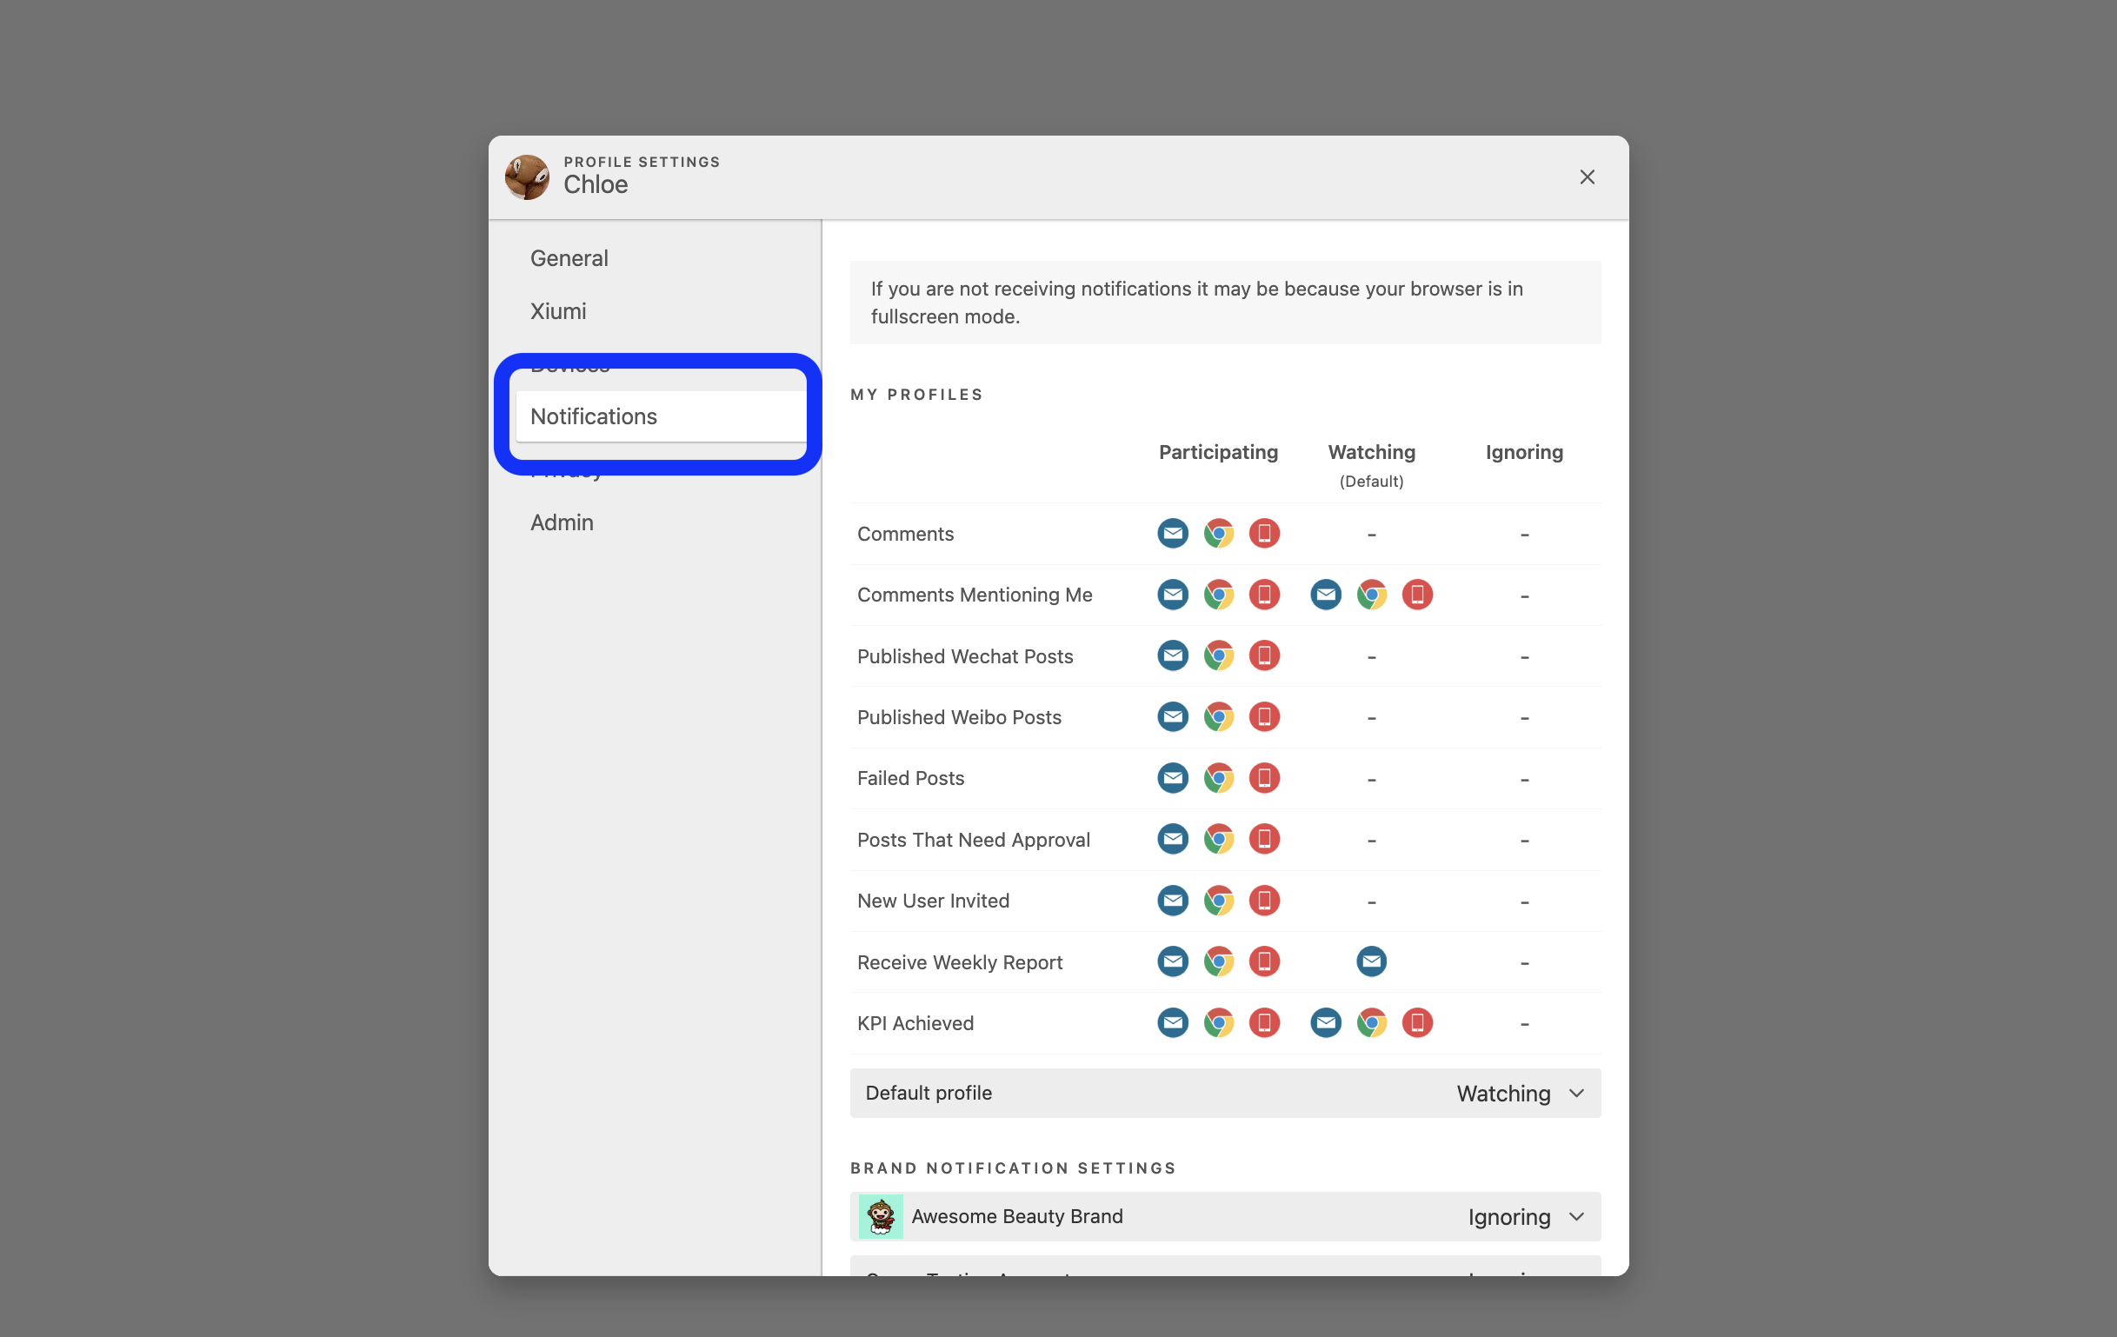Toggle email icon for Published Wechat Posts
The image size is (2117, 1337).
pos(1173,655)
